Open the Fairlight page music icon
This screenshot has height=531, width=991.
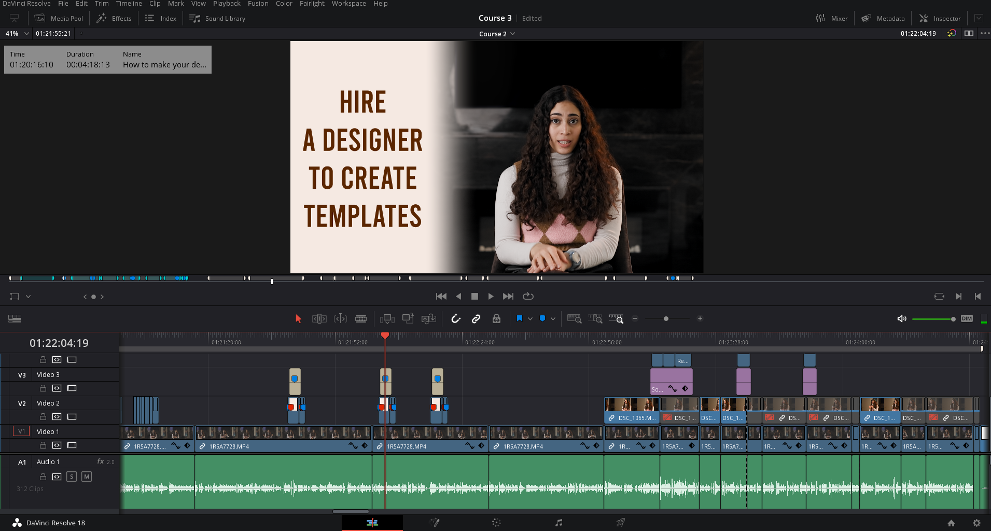coord(559,523)
